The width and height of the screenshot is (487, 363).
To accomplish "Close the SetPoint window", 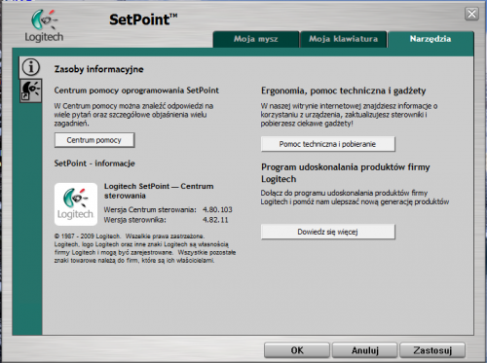I will 471,14.
